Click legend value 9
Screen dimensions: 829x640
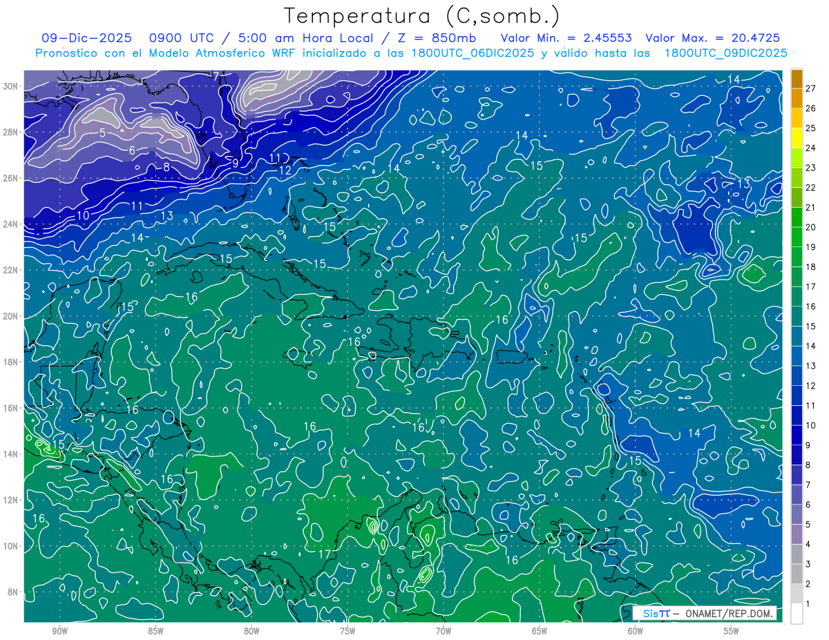808,445
